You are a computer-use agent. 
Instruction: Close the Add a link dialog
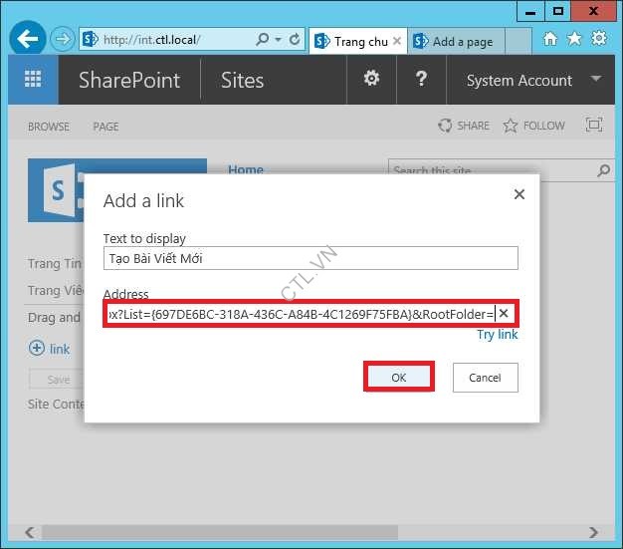[519, 195]
